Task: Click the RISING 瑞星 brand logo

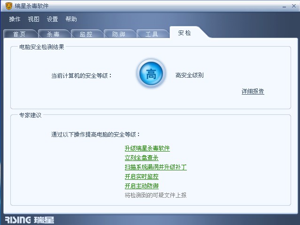Action: [x=30, y=220]
